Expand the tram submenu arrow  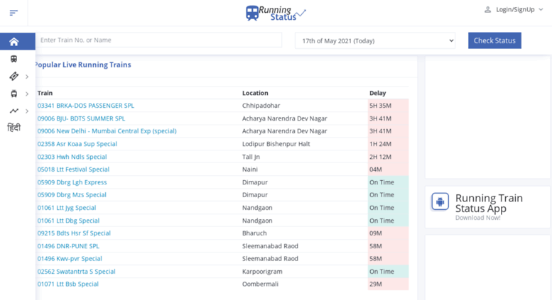(x=27, y=94)
